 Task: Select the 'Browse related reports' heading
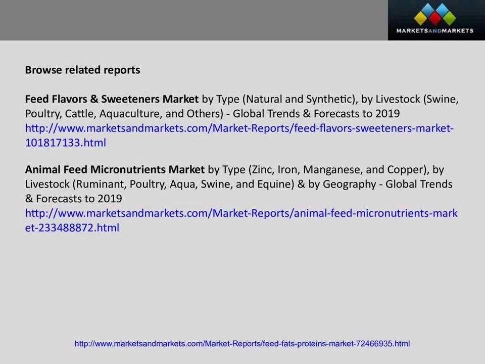(82, 70)
